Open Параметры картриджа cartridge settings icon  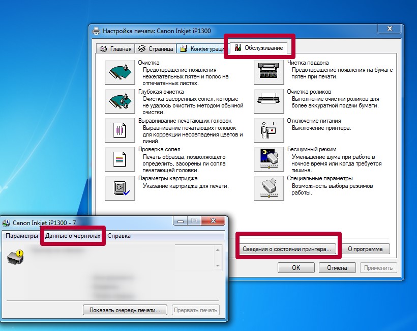[119, 188]
